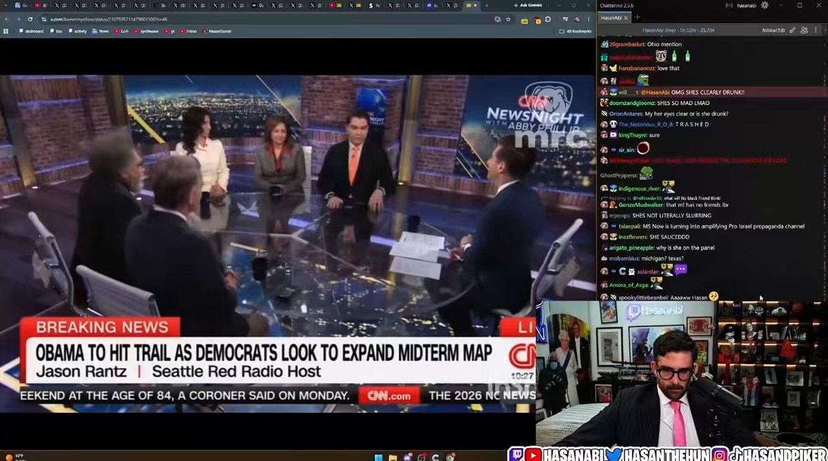Open Chatterino settings gear
Viewport: 828px width, 461px height.
(764, 5)
